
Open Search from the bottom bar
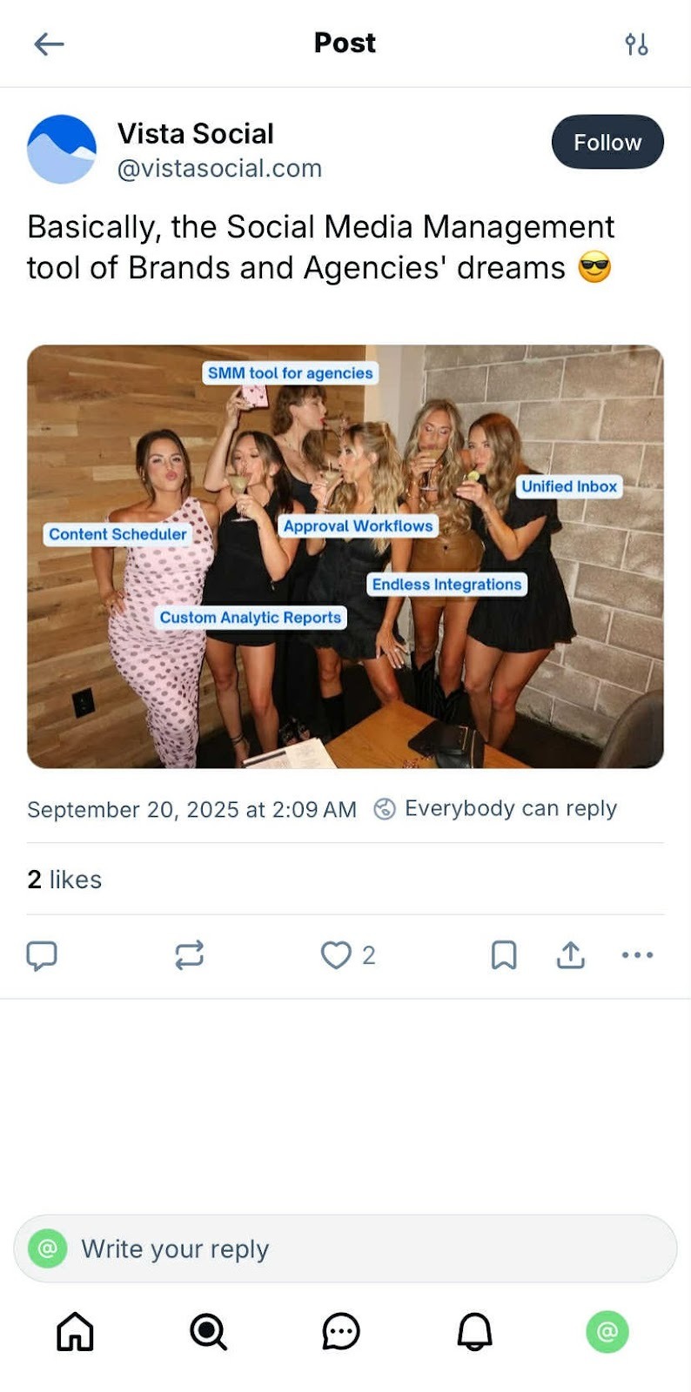point(208,1331)
